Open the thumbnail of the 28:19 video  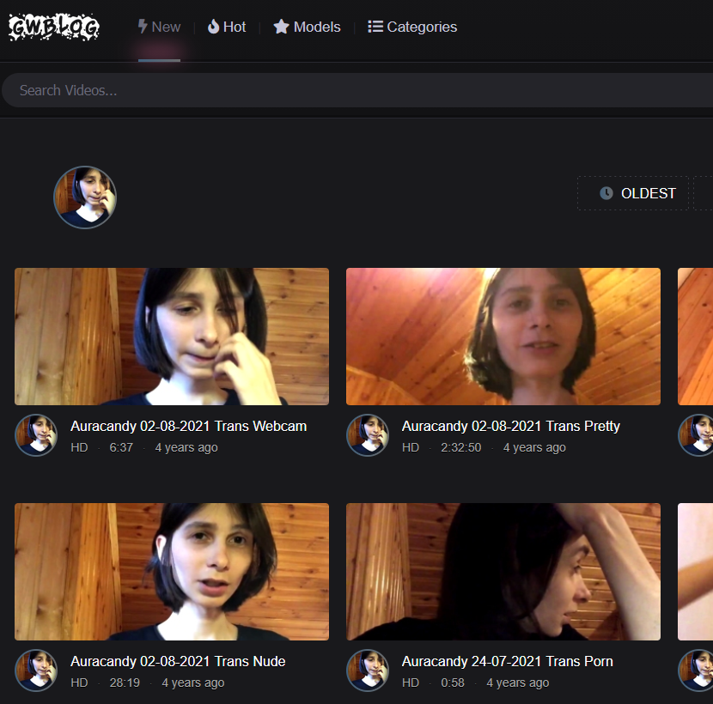pos(172,572)
